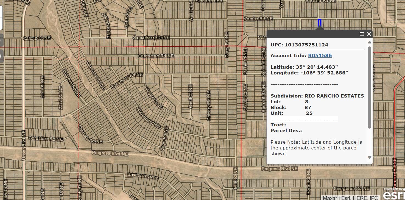
Task: Click the Bristlecone Ave label
Action: tap(143, 176)
